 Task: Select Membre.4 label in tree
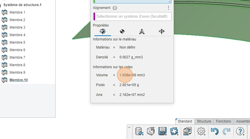click(17, 35)
